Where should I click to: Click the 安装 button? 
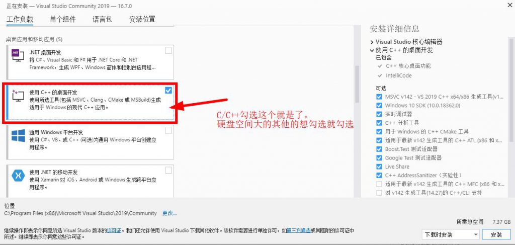[x=496, y=234]
